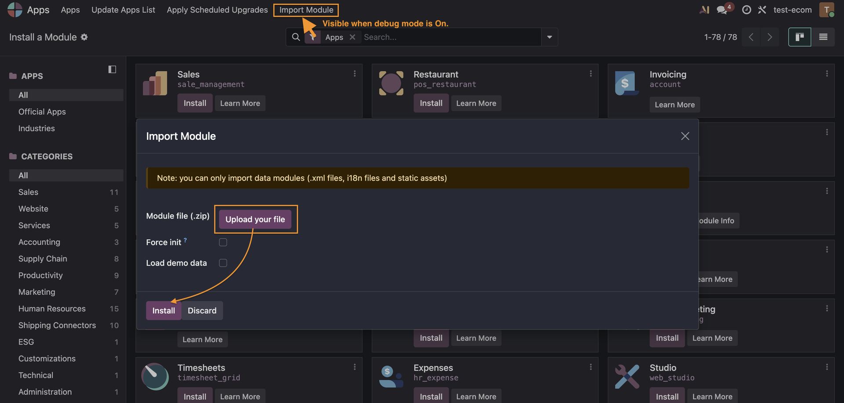The height and width of the screenshot is (403, 844).
Task: Click the Expenses app icon
Action: pos(391,377)
